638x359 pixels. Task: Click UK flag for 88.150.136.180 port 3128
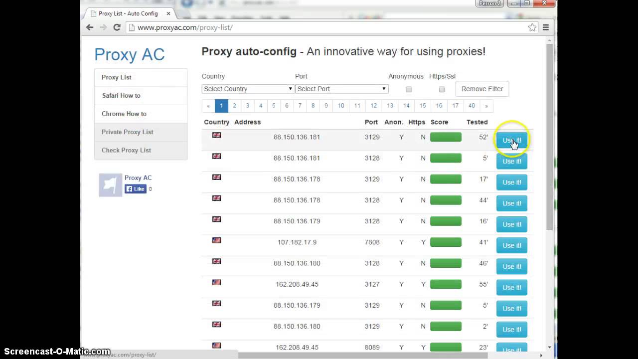216,261
